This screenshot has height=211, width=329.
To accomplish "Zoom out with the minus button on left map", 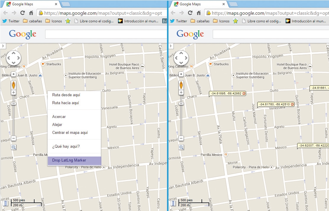I will coord(14,138).
